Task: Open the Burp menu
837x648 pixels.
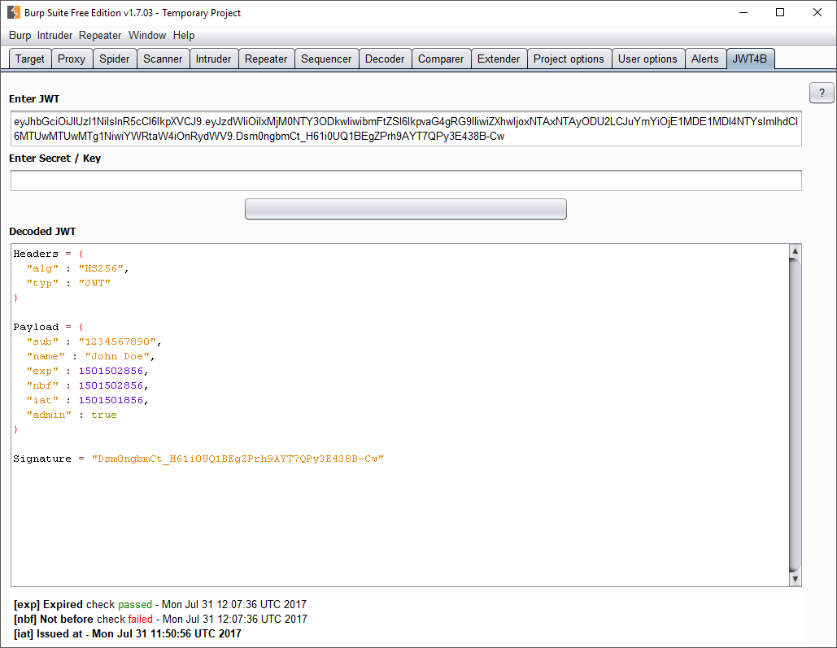Action: point(20,35)
